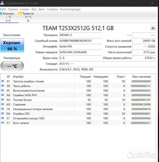Image resolution: width=159 pixels, height=162 pixels.
Task: Click the Буква тома field C: E:
Action: (x=80, y=58)
